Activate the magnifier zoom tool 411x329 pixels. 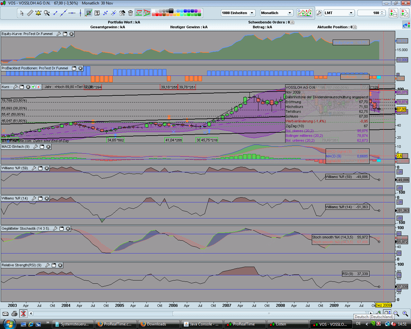[x=47, y=13]
